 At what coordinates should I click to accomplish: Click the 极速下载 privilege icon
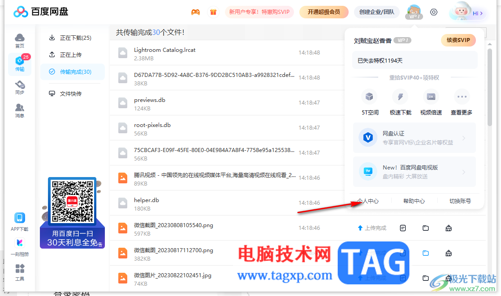pyautogui.click(x=400, y=96)
